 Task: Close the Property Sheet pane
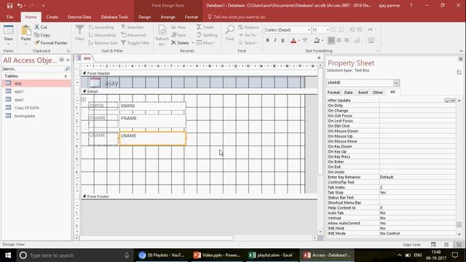pos(460,59)
